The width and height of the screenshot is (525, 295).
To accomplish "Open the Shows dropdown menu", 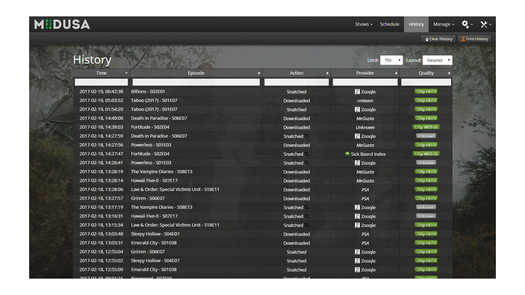I will click(363, 24).
